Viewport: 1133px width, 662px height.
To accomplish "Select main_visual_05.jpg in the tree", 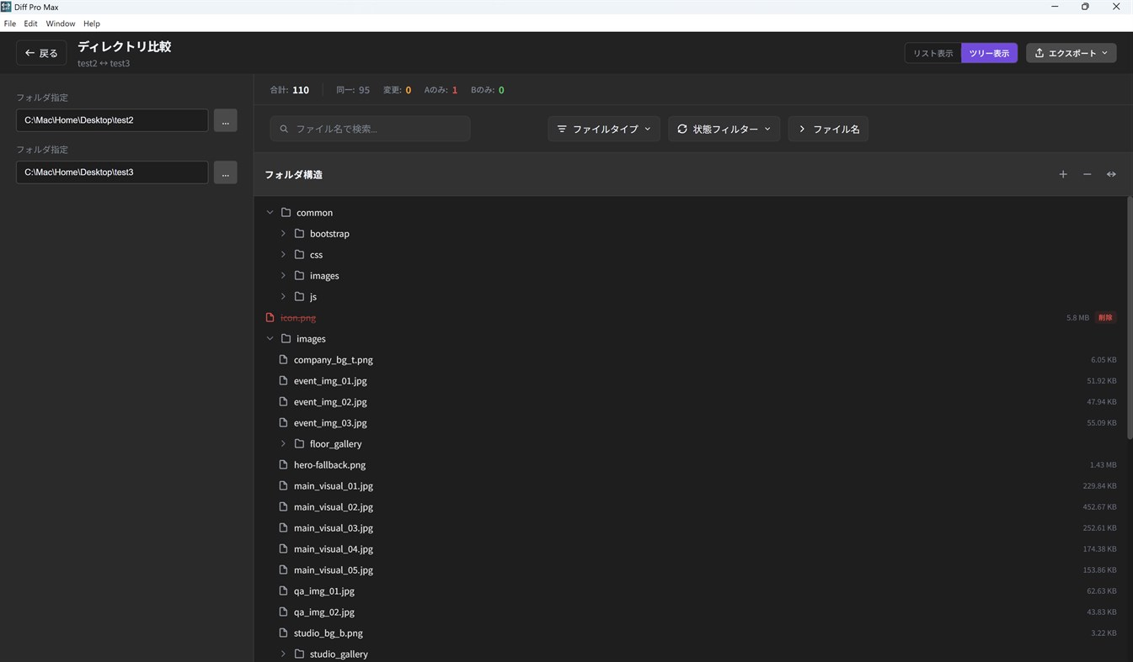I will (x=690, y=570).
